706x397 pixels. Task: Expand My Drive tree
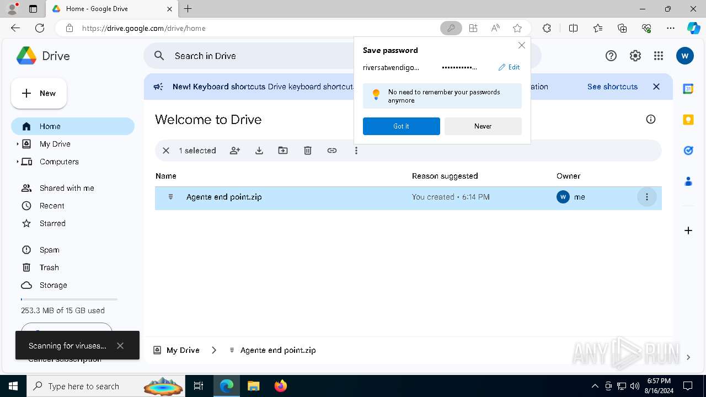click(17, 144)
